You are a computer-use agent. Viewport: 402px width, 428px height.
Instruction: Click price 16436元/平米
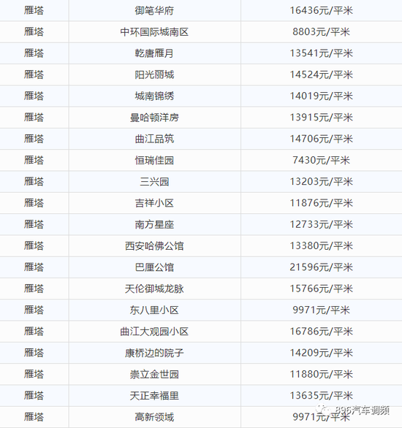pos(321,10)
